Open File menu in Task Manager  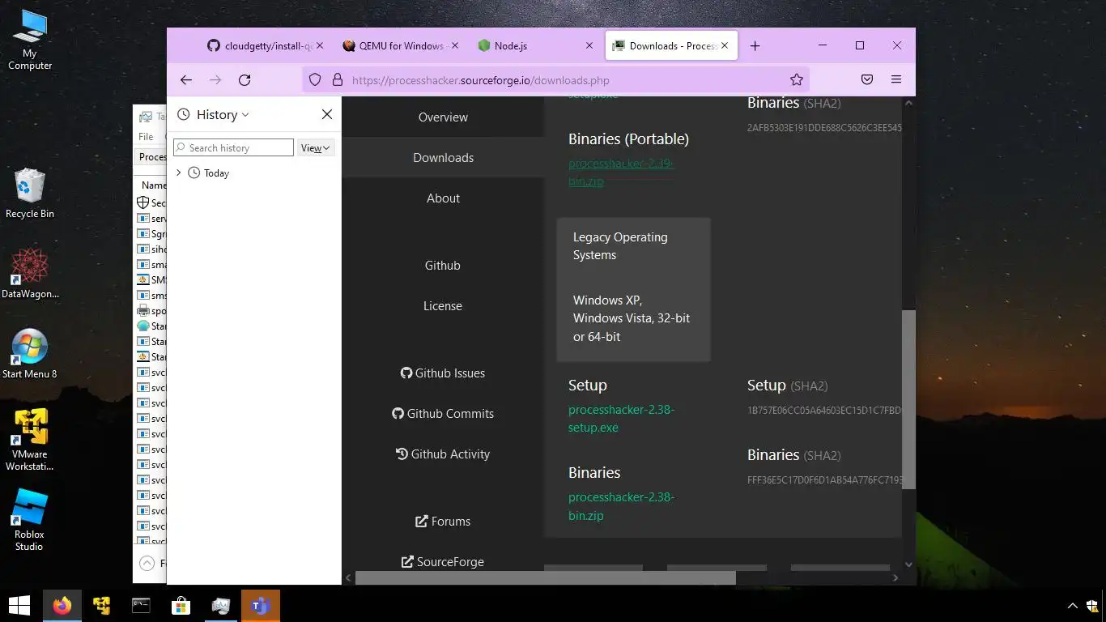tap(146, 137)
